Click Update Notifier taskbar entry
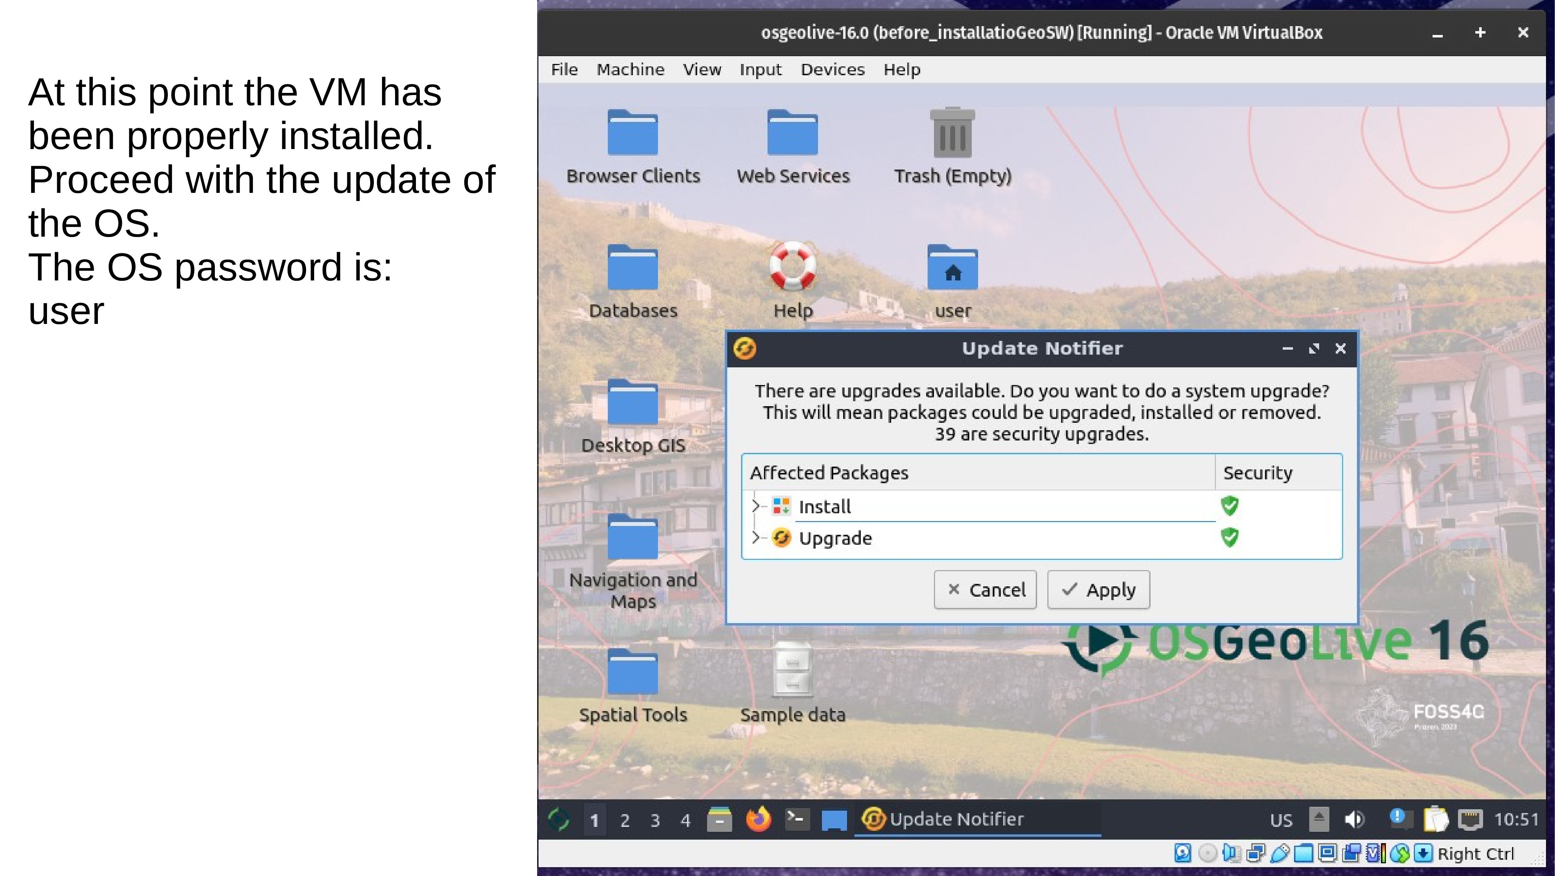The image size is (1558, 876). (x=977, y=819)
